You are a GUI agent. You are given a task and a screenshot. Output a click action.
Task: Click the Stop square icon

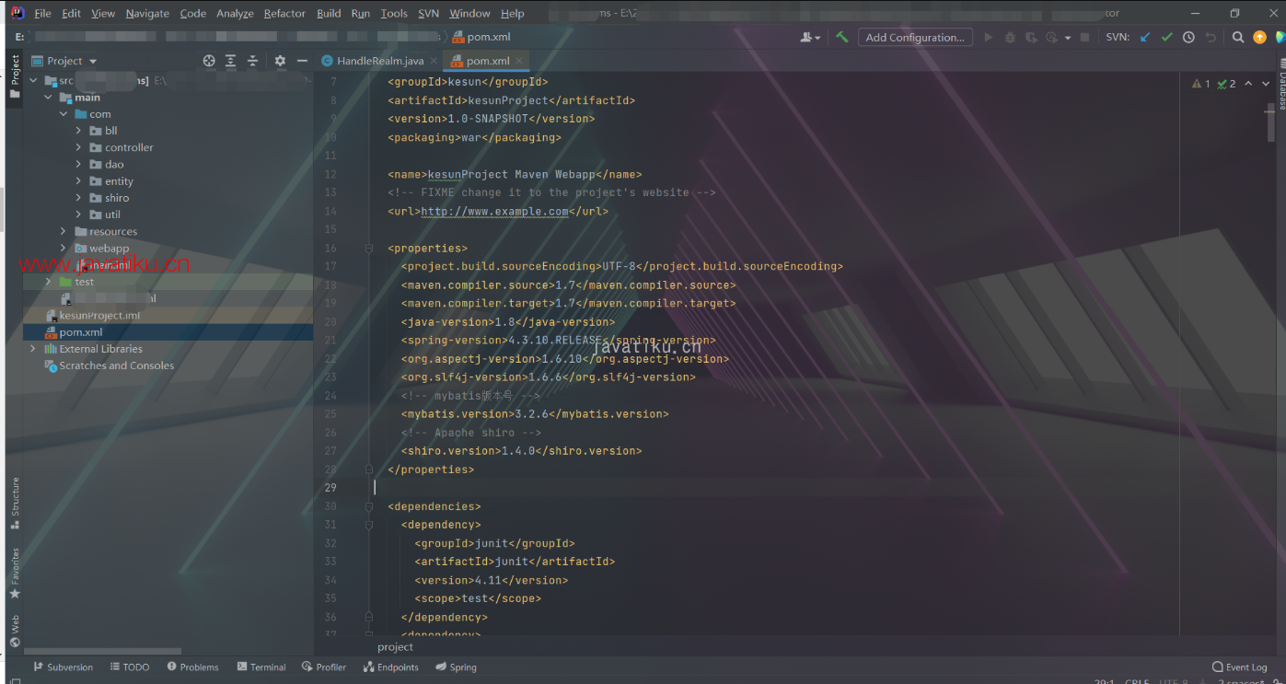coord(1085,37)
